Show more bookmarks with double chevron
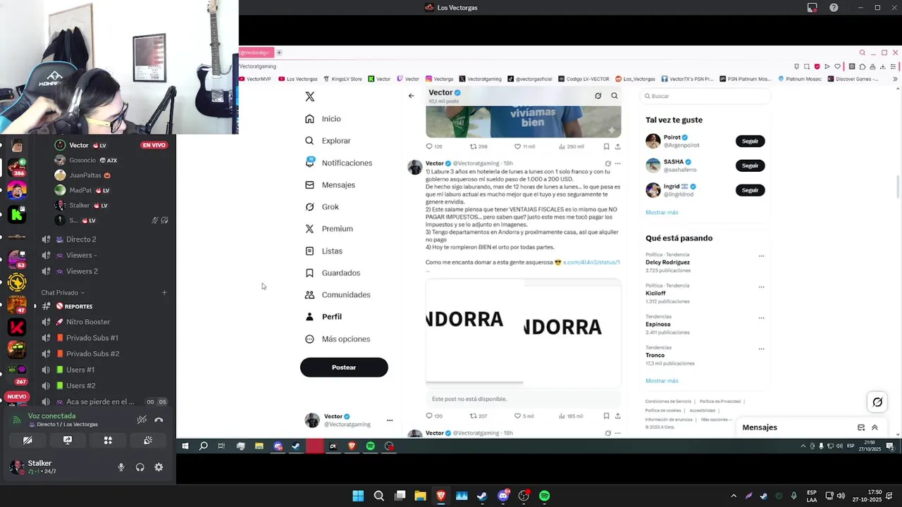 click(896, 79)
